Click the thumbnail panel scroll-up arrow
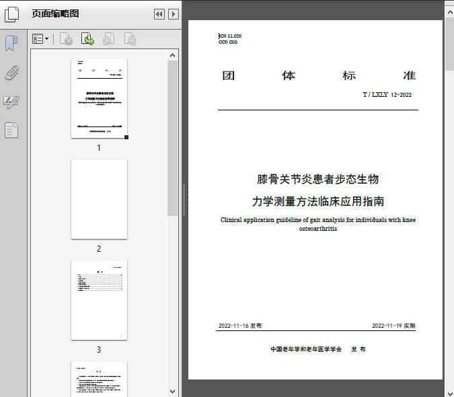This screenshot has width=454, height=397. [173, 55]
